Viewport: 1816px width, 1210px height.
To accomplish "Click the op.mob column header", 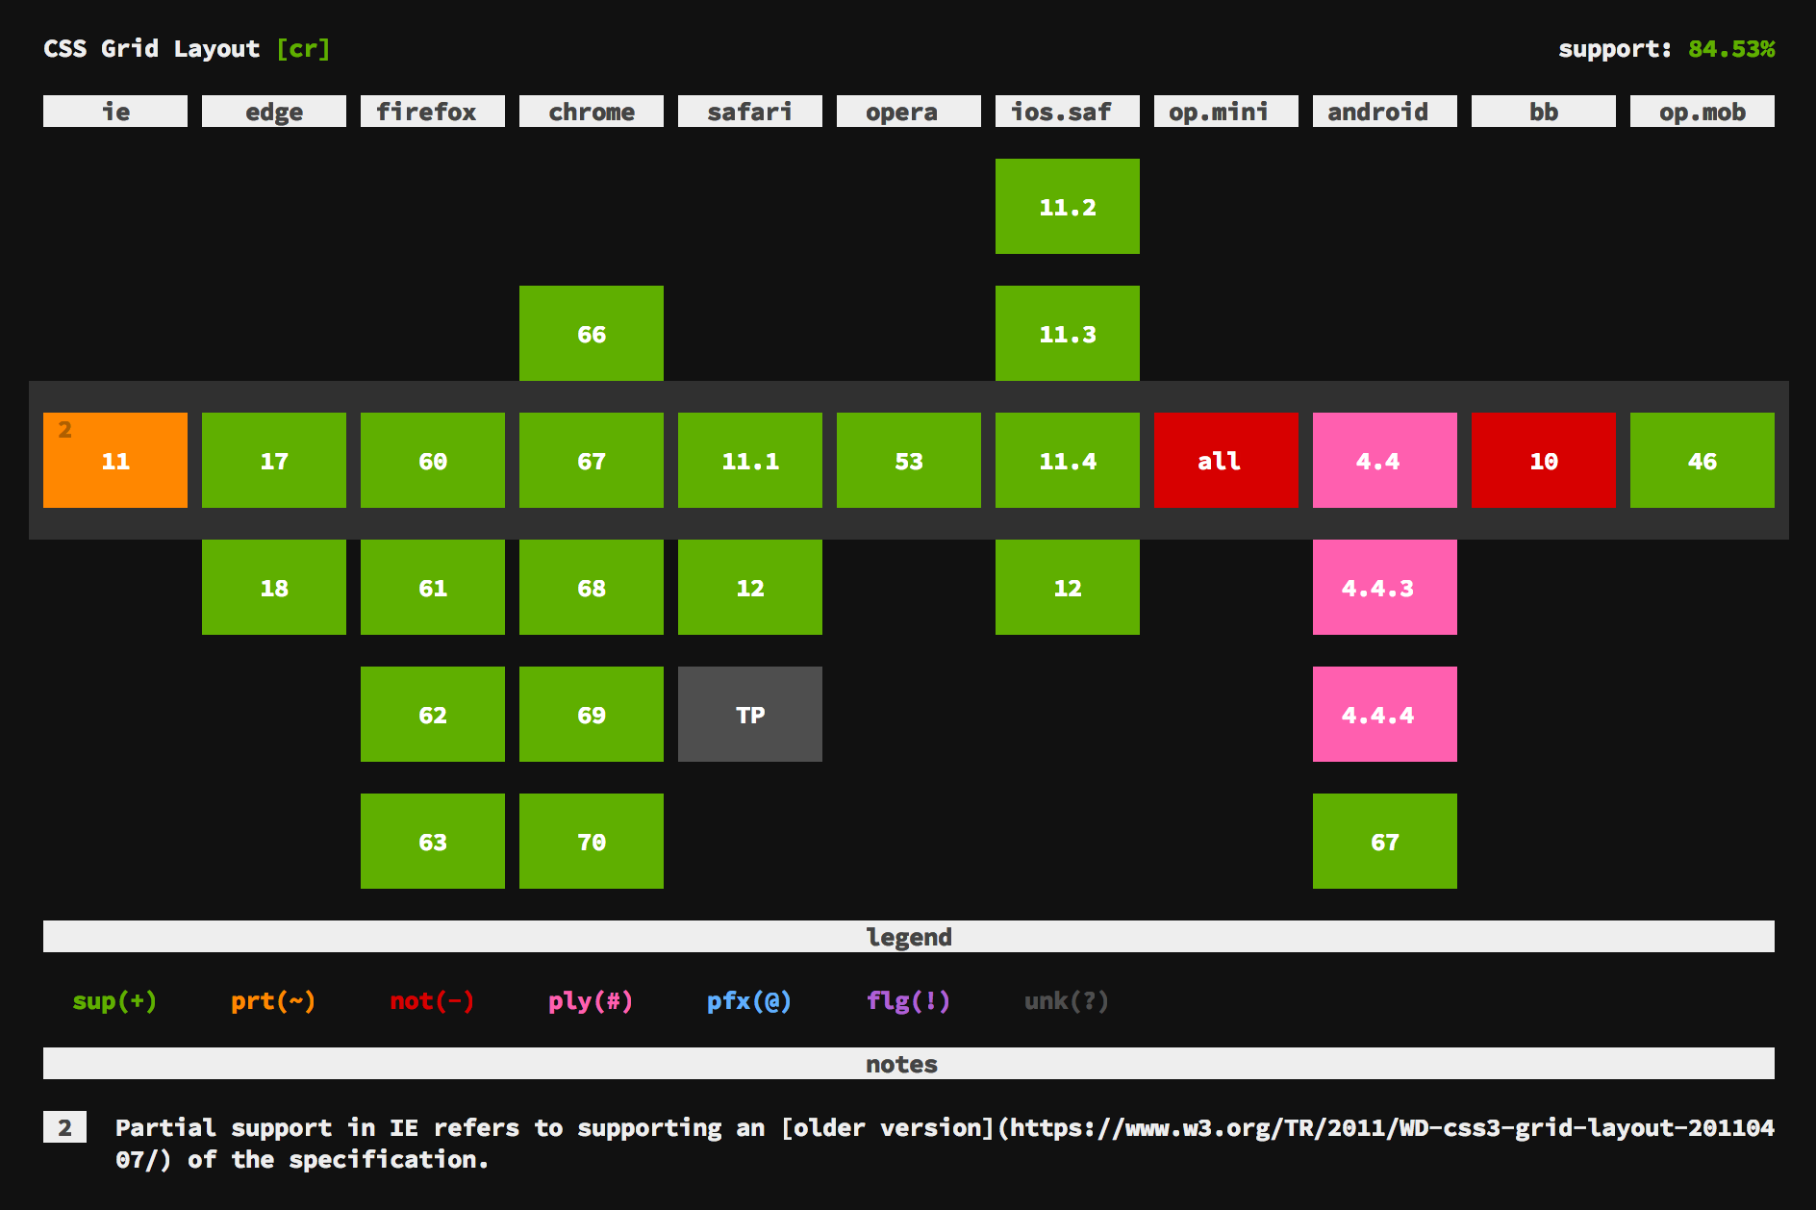I will click(1702, 112).
